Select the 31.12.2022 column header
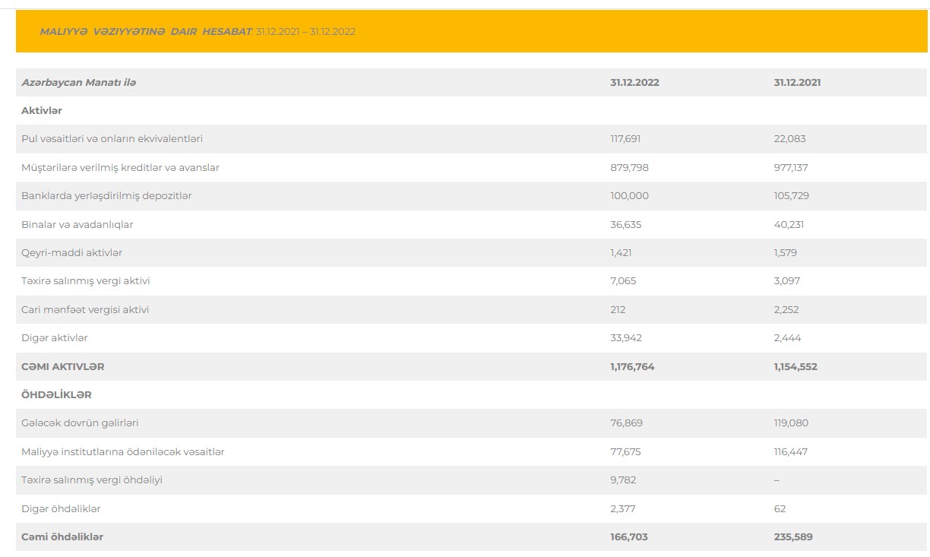This screenshot has width=930, height=557. pyautogui.click(x=634, y=83)
